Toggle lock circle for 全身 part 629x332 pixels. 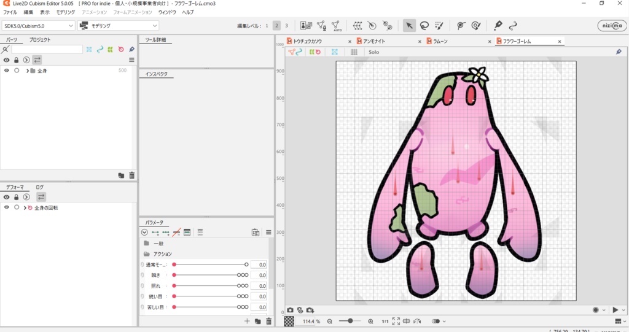pyautogui.click(x=17, y=71)
